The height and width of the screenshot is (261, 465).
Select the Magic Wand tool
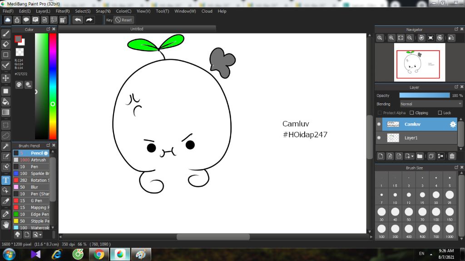(5, 146)
